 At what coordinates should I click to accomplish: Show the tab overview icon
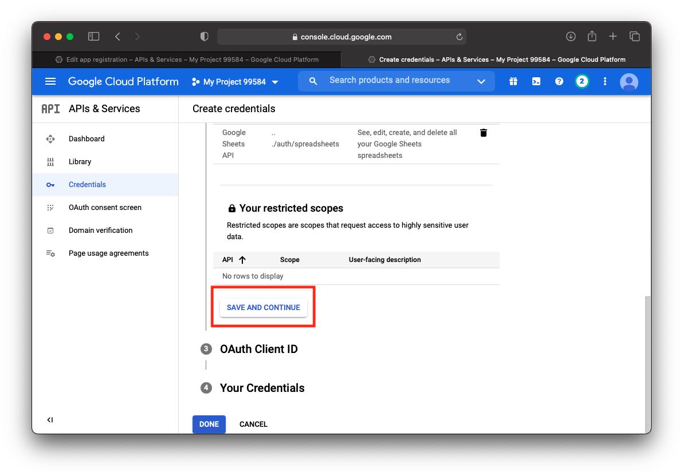pyautogui.click(x=635, y=37)
